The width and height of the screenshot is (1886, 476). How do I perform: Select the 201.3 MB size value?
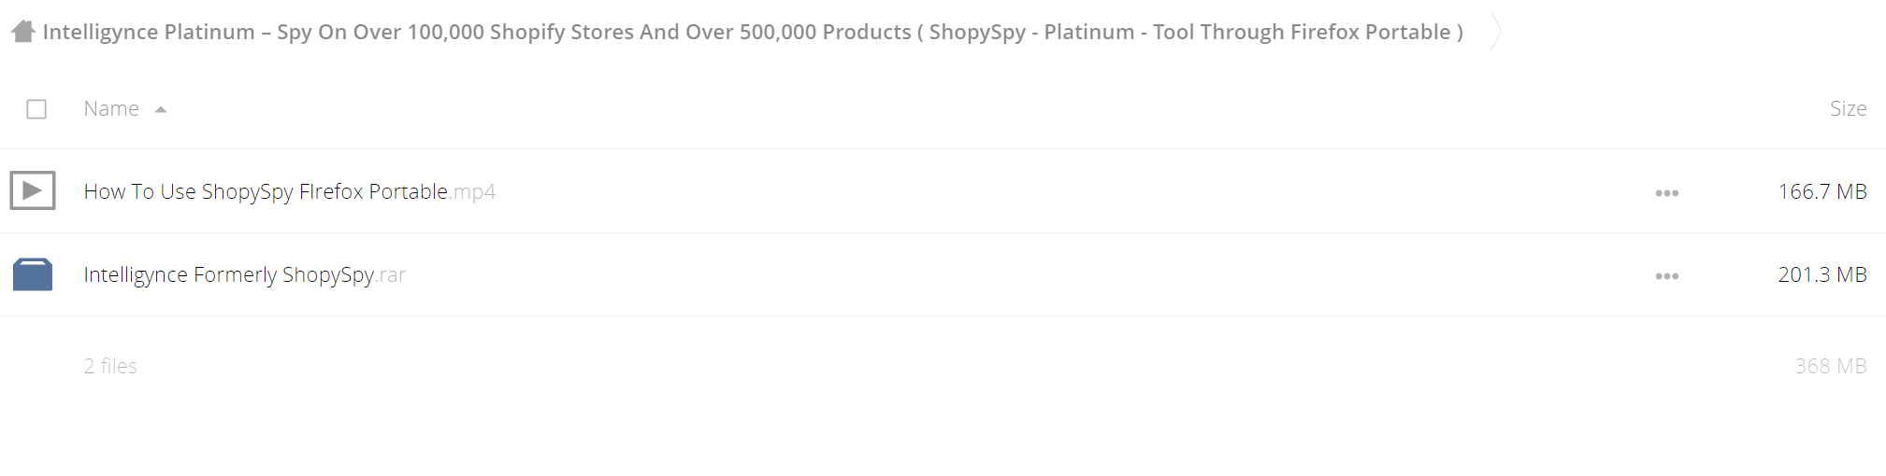tap(1821, 274)
